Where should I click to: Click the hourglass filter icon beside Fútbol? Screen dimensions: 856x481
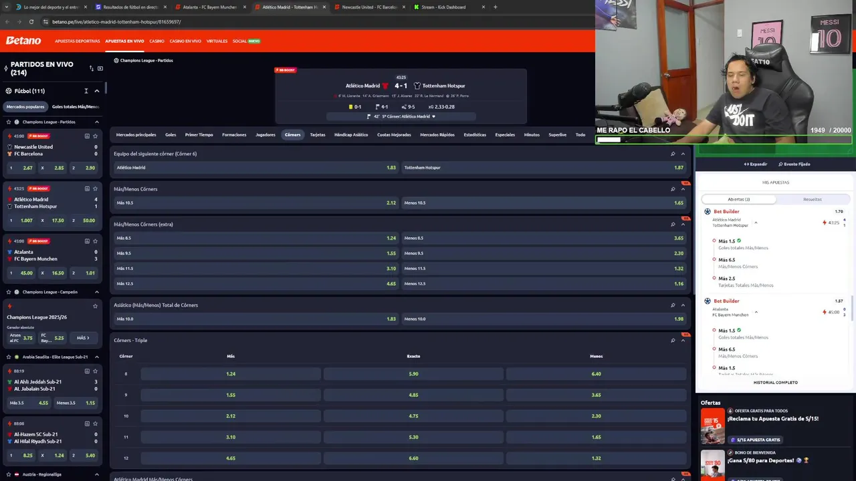click(x=86, y=91)
